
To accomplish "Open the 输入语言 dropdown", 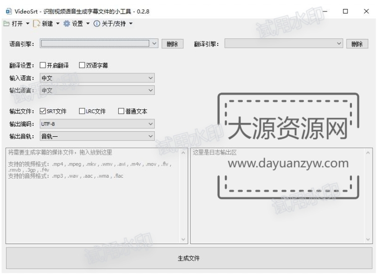I will click(97, 78).
